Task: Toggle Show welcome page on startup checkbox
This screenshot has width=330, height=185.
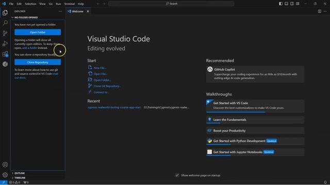Action: point(177,175)
